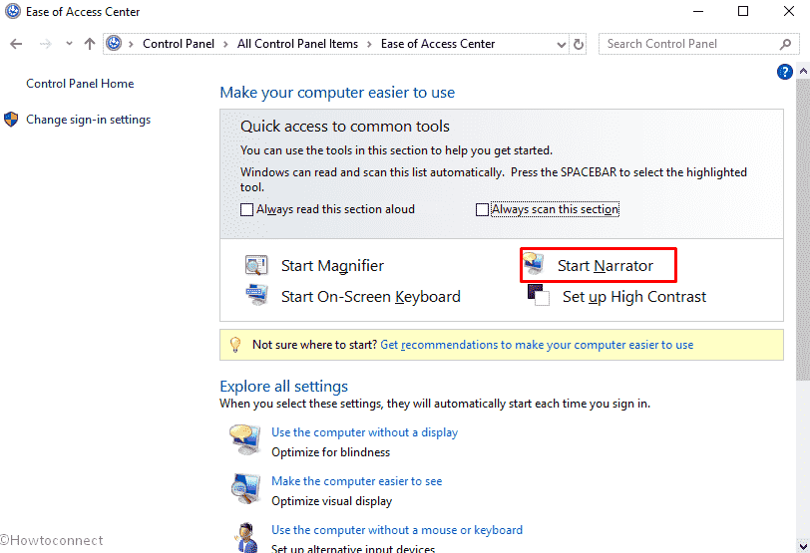The width and height of the screenshot is (810, 553).
Task: Launch Start Magnifier
Action: pos(333,266)
